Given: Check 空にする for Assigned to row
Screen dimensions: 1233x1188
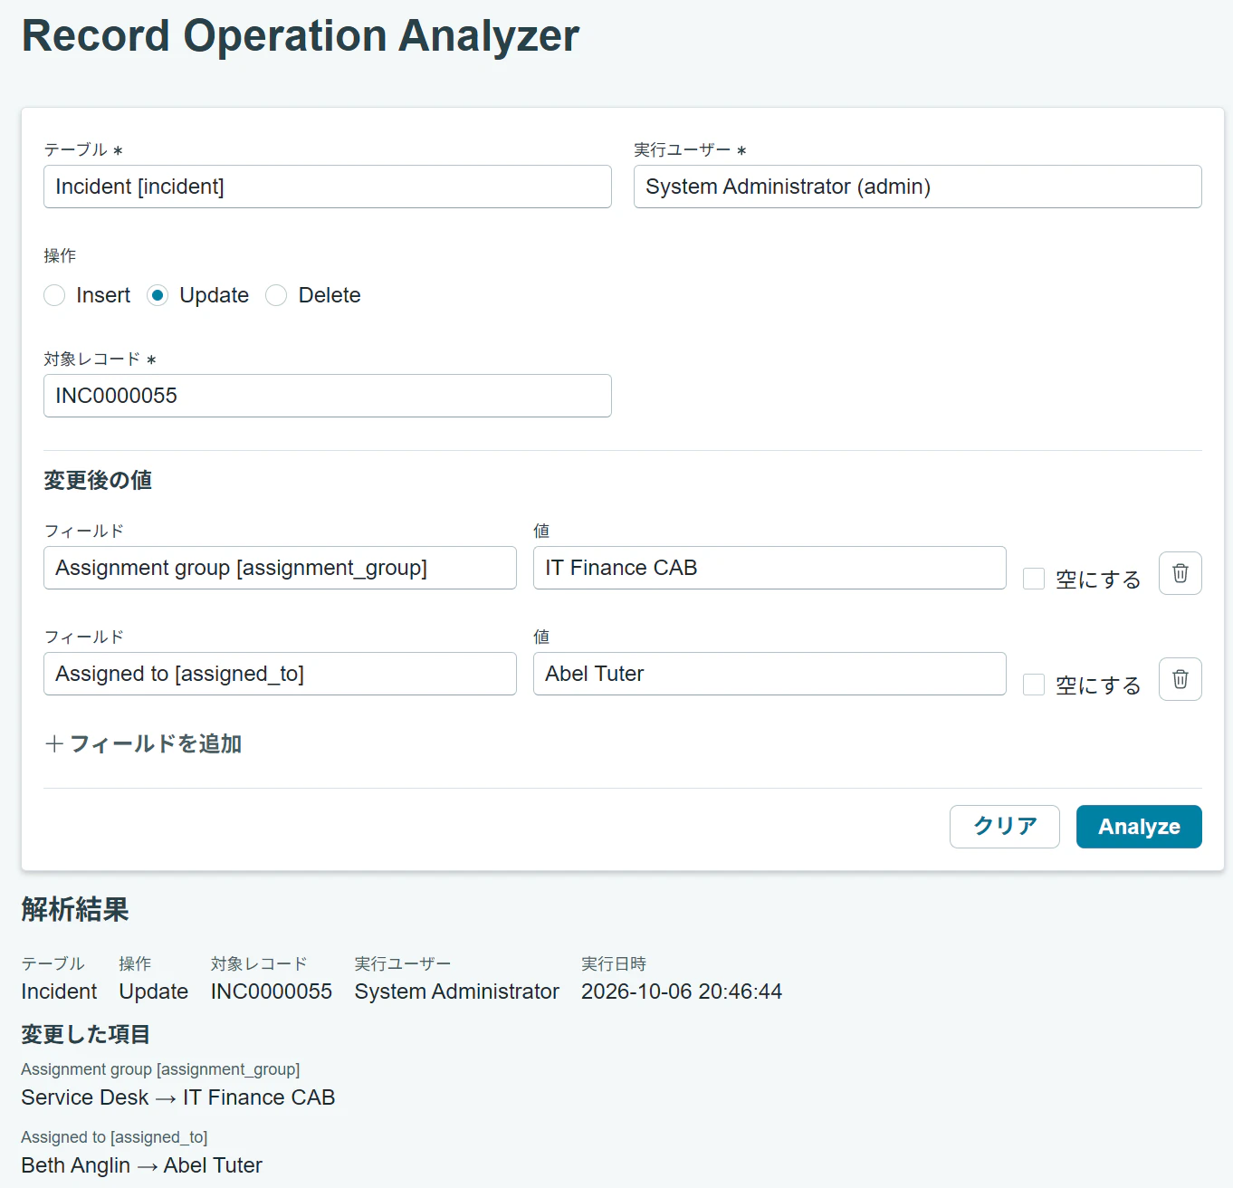Looking at the screenshot, I should [1034, 685].
